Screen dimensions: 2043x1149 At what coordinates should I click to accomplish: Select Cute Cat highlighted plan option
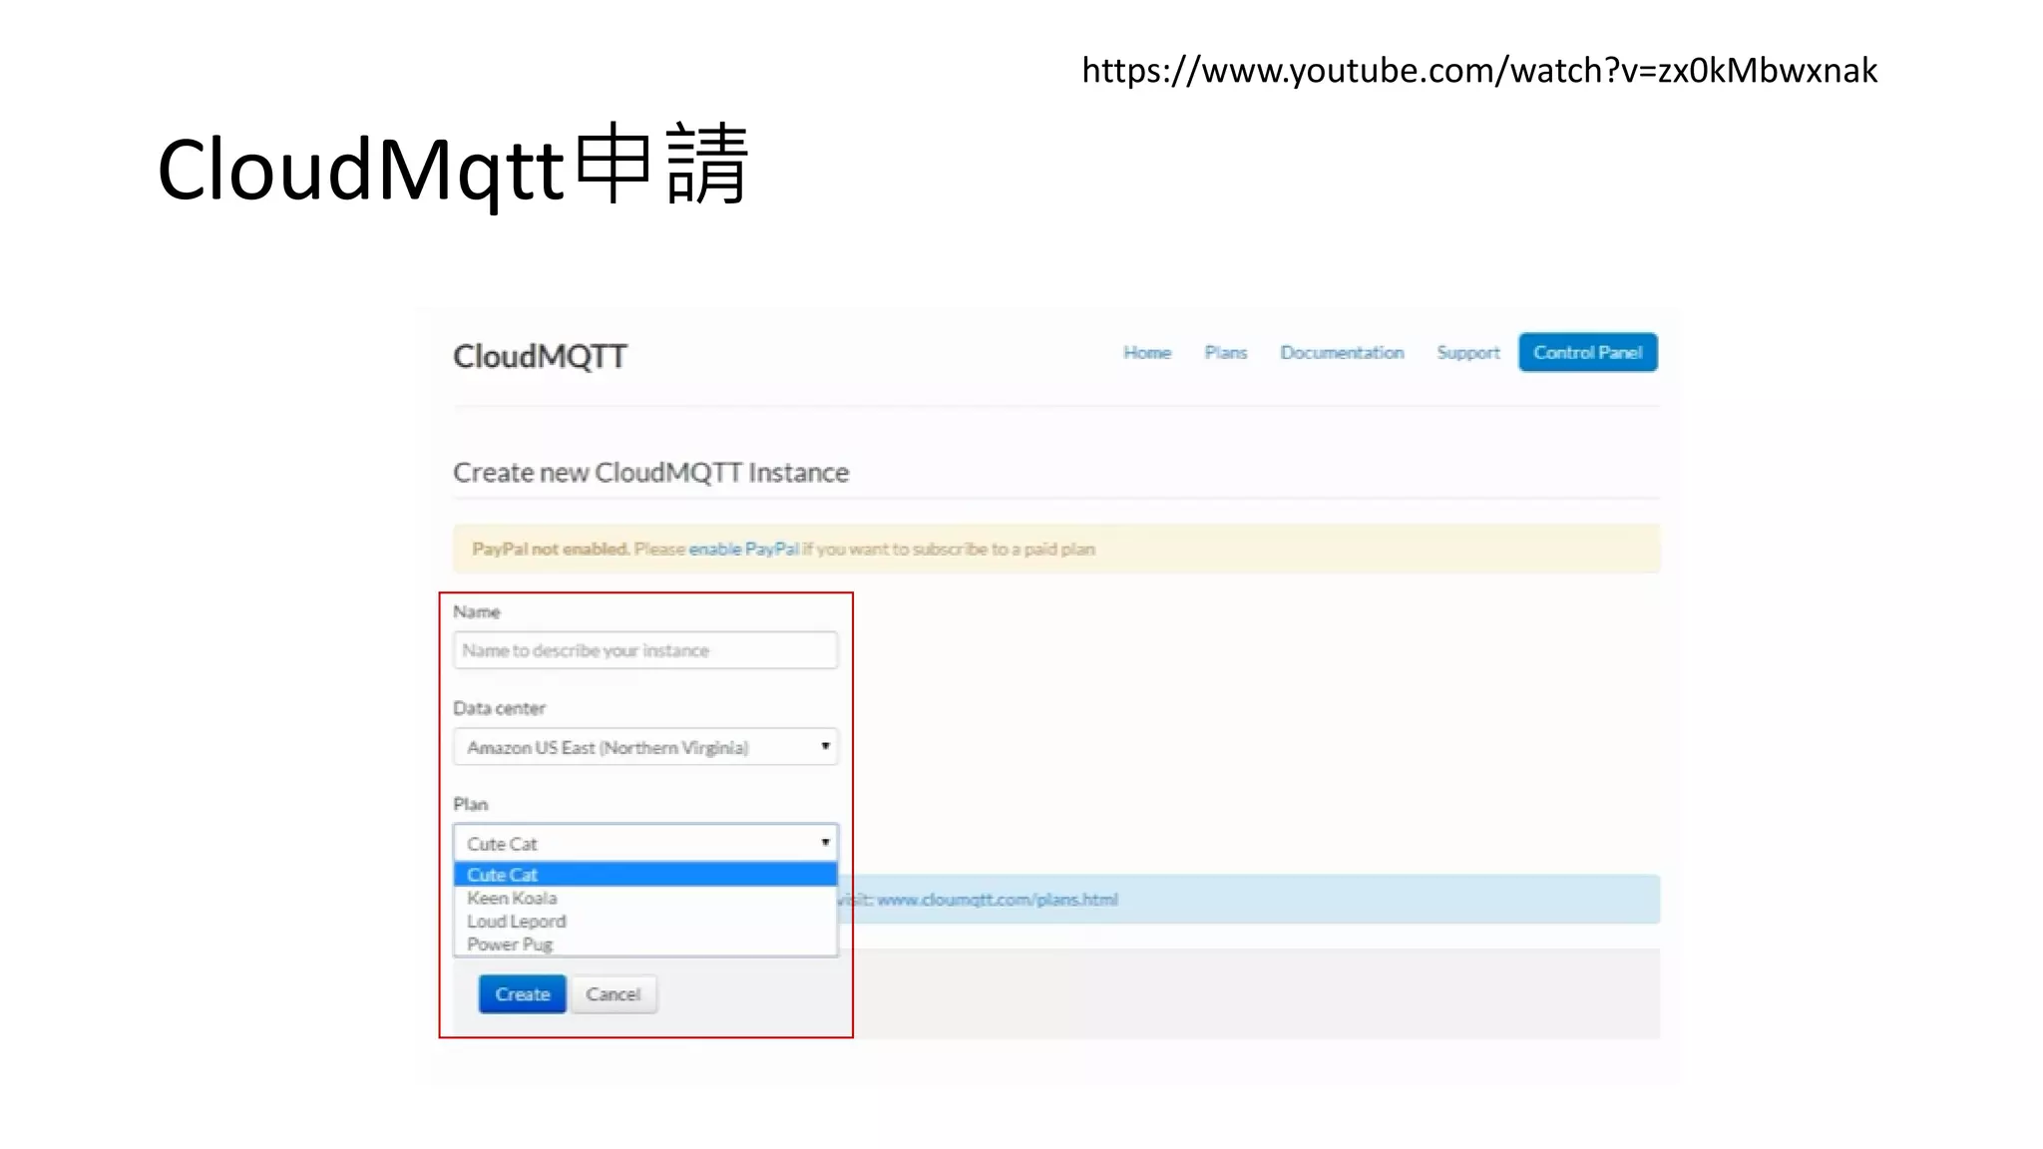[645, 875]
